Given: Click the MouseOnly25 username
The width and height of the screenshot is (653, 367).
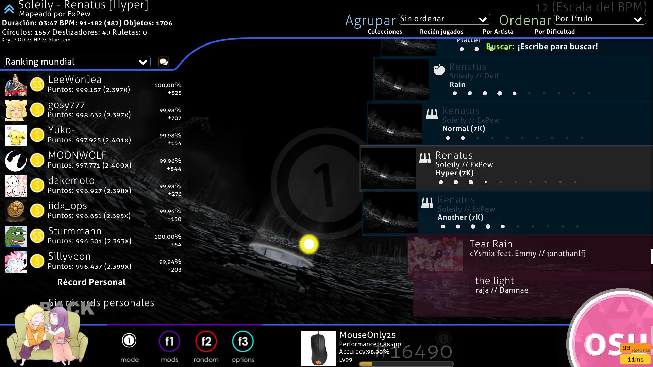Looking at the screenshot, I should click(367, 335).
